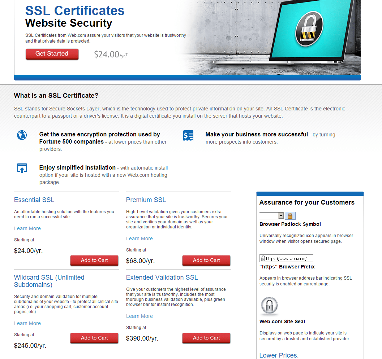Click the Assurance for your Customers heading

click(307, 202)
